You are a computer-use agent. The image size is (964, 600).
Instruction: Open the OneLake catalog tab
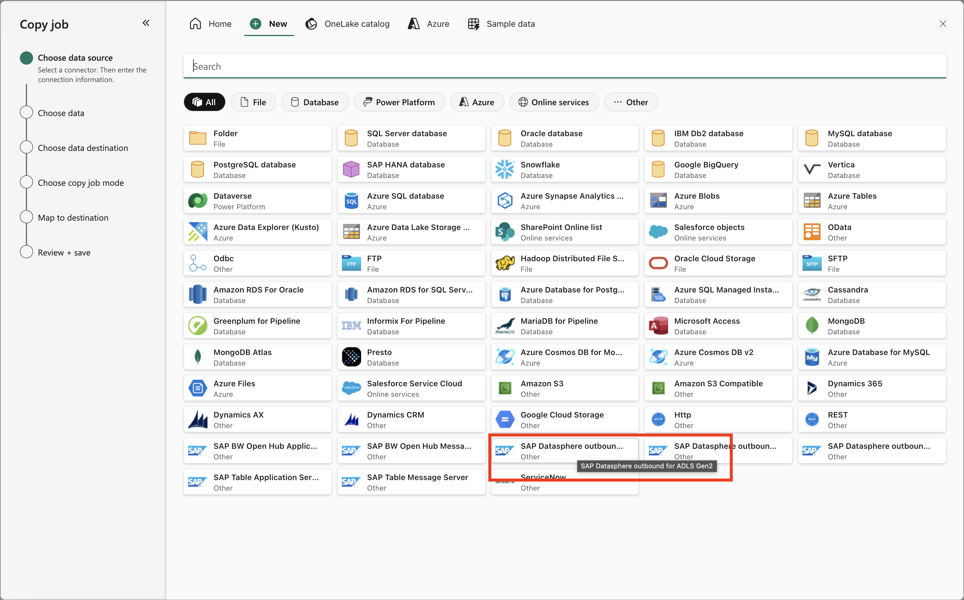point(347,24)
